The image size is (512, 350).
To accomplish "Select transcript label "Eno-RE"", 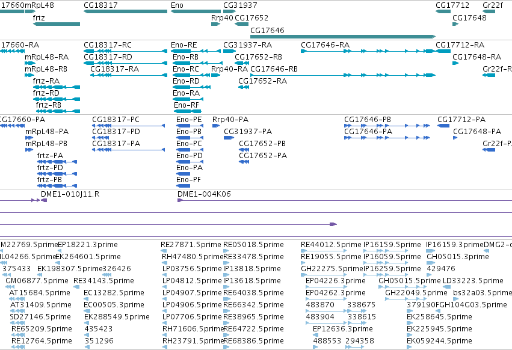I will (x=184, y=45).
